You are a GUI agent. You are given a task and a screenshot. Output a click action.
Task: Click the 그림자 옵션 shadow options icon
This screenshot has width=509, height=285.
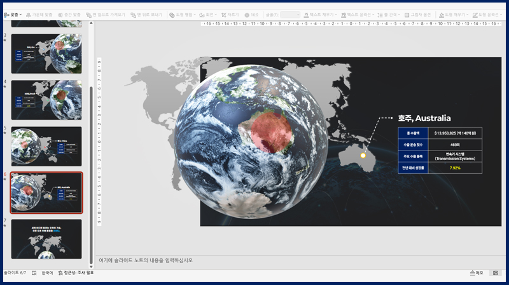pos(407,15)
